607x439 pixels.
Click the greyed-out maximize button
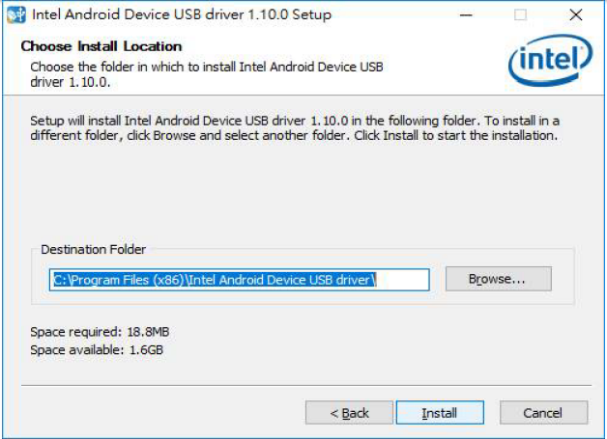[521, 15]
